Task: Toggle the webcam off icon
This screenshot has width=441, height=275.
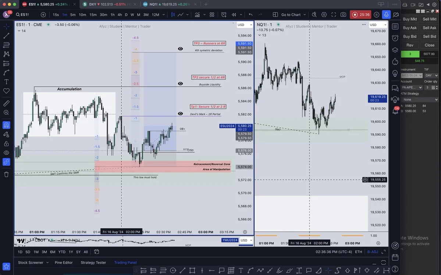Action: coord(396,15)
